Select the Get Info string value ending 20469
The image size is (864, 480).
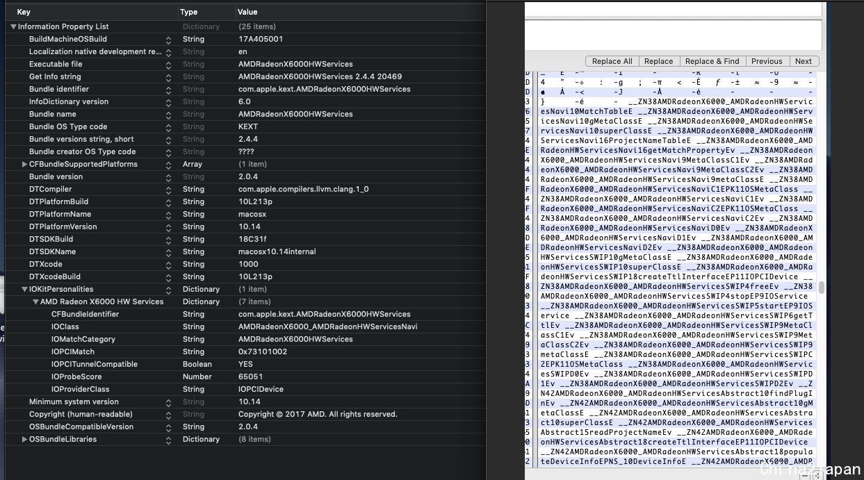point(320,76)
